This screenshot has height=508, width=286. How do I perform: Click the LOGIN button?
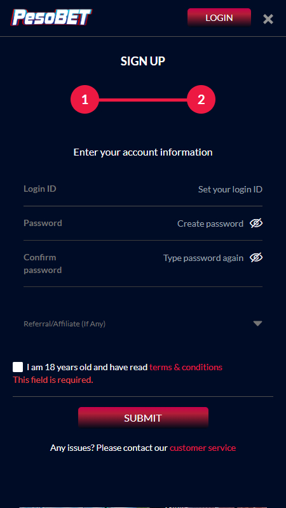click(219, 18)
